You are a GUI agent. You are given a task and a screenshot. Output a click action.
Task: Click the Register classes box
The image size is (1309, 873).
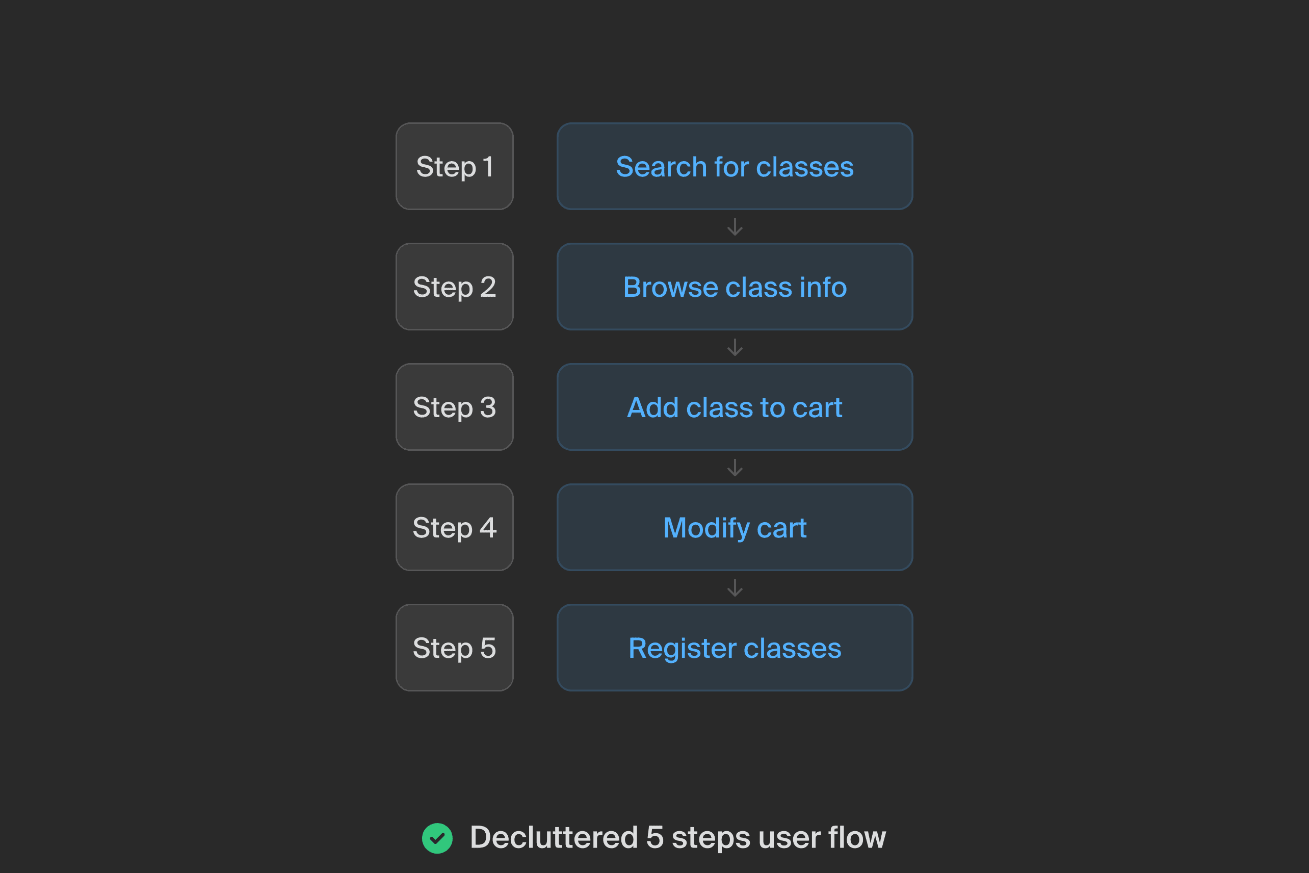tap(735, 648)
